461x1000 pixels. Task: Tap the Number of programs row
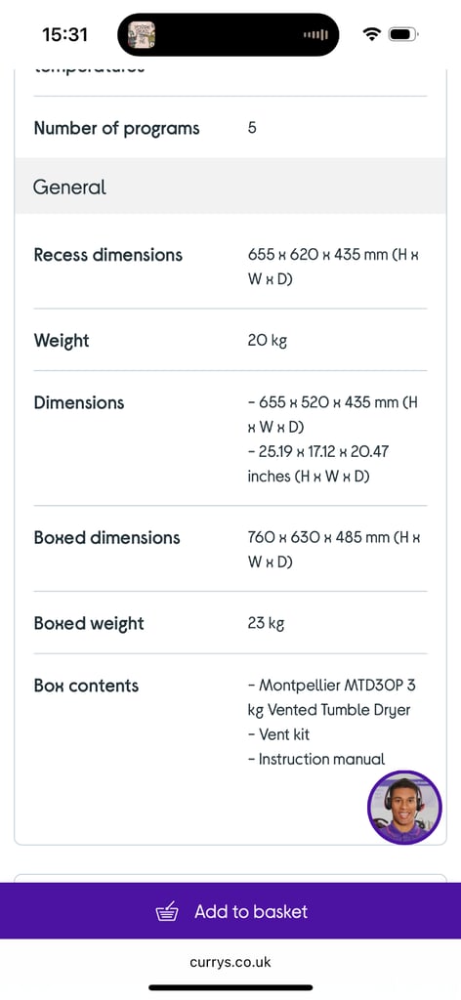(230, 128)
